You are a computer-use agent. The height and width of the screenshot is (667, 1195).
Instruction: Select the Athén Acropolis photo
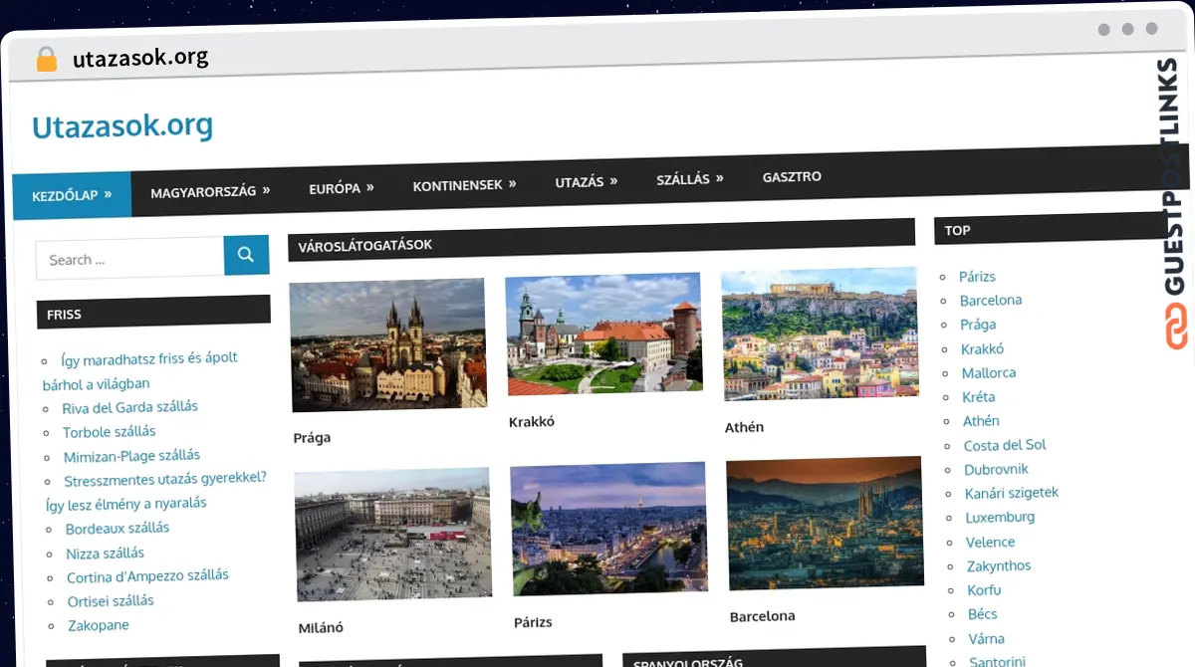pyautogui.click(x=820, y=333)
